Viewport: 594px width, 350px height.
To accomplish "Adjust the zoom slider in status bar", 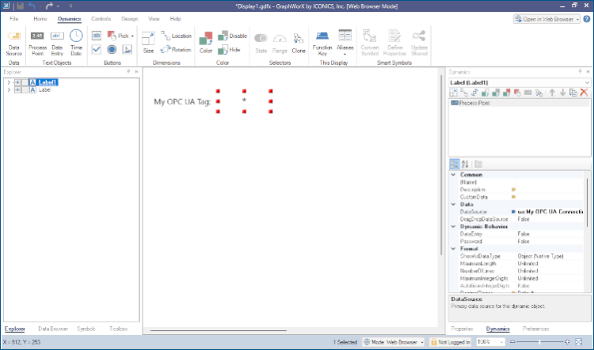I will [540, 342].
